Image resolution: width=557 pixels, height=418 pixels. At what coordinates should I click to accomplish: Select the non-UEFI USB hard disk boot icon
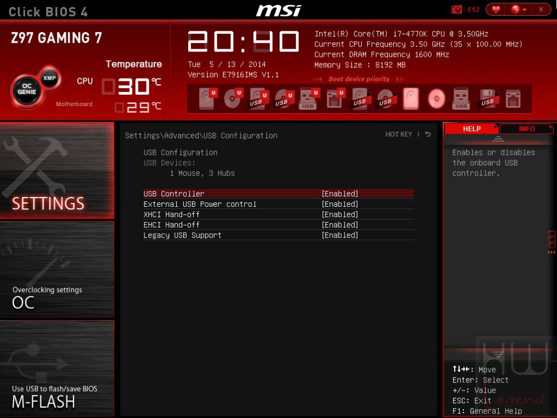coord(361,98)
